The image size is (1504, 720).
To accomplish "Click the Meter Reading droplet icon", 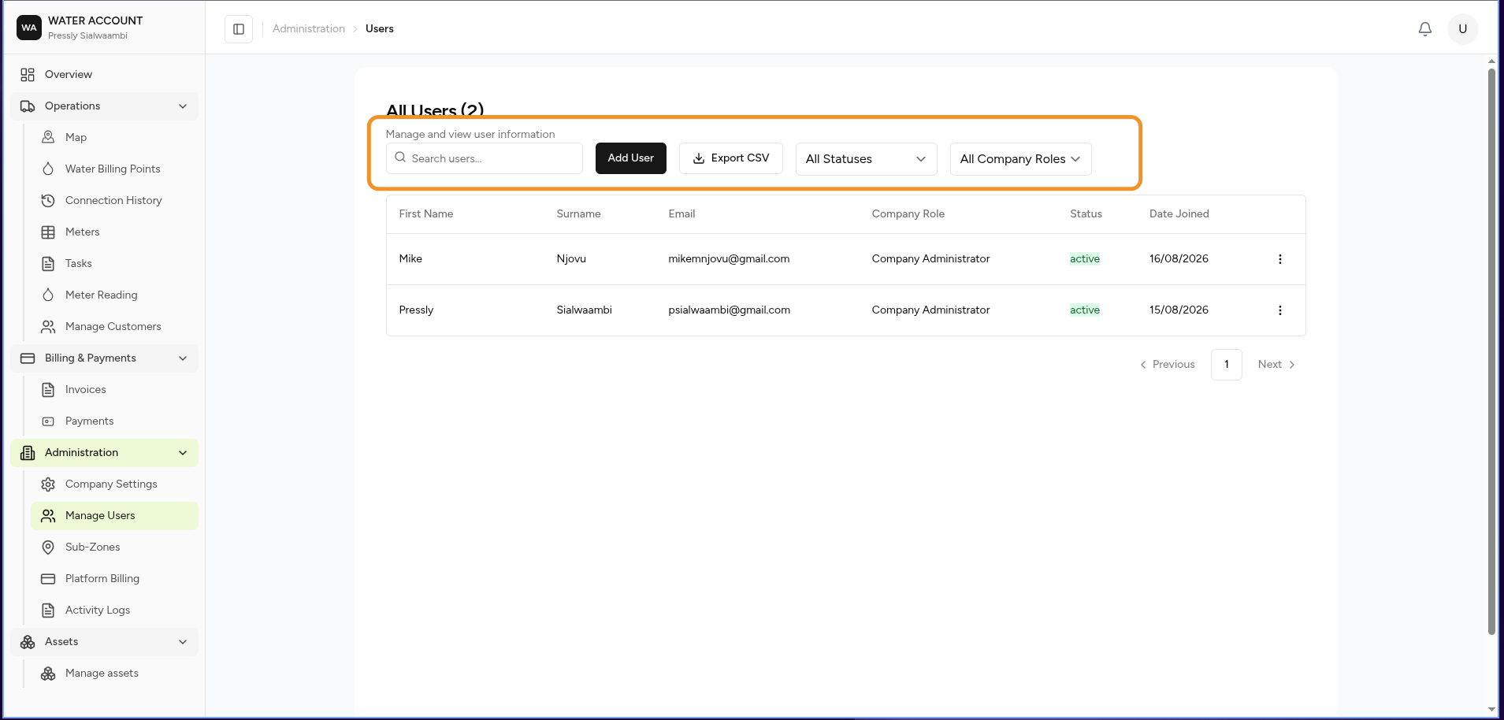I will click(x=48, y=295).
